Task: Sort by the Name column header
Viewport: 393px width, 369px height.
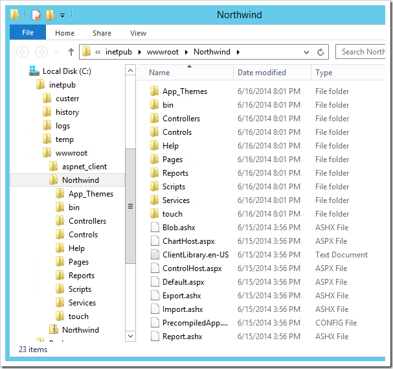Action: click(186, 73)
